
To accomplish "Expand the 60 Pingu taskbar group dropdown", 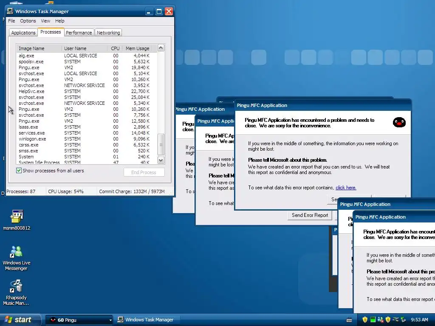I will [110, 320].
